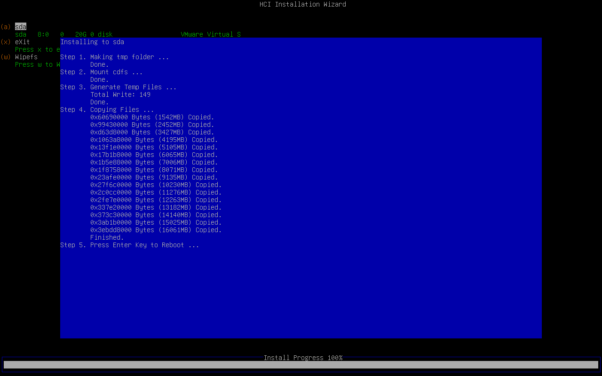Click Step 1 Making tmp folder line
This screenshot has height=376, width=602.
click(114, 57)
